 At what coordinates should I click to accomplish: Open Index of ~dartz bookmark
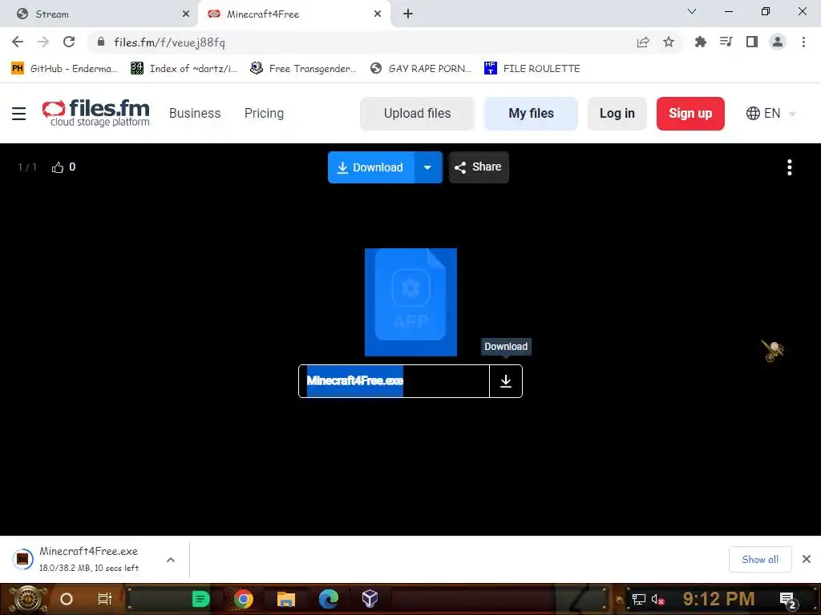point(184,69)
